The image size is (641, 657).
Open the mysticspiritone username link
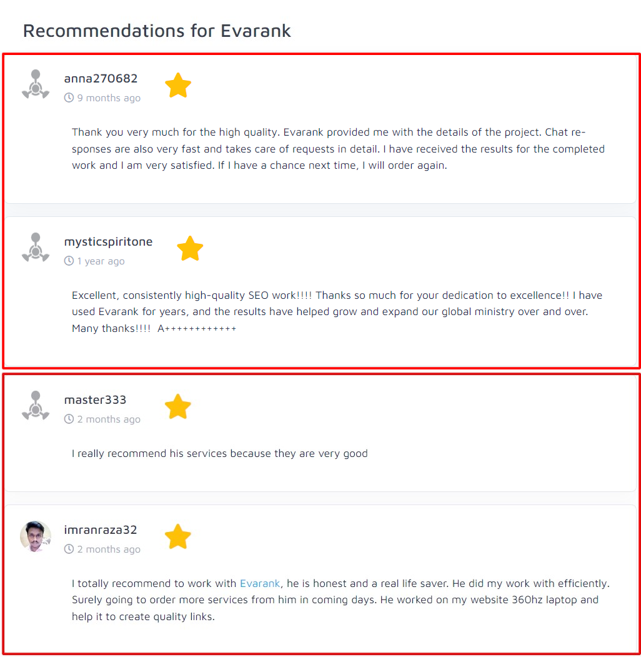(108, 241)
